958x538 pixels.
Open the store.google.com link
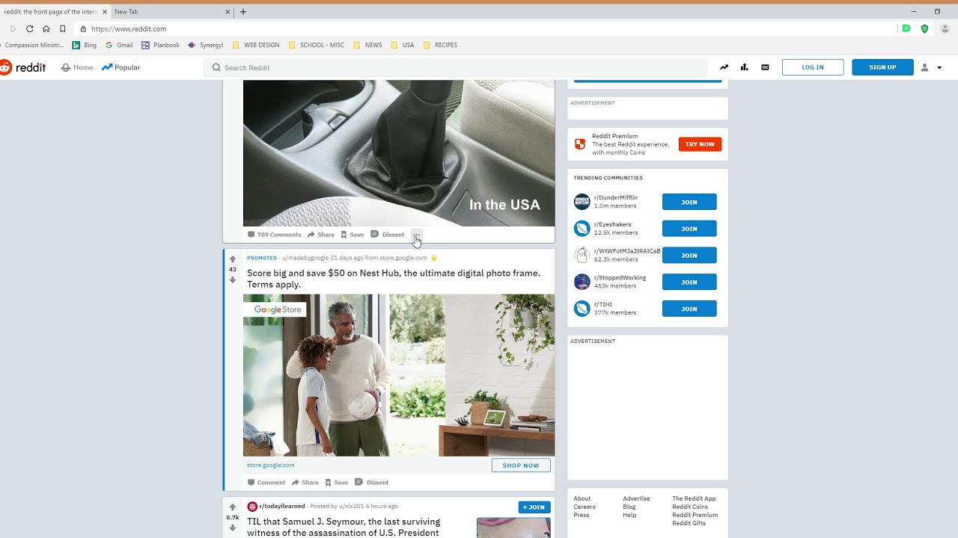click(271, 465)
